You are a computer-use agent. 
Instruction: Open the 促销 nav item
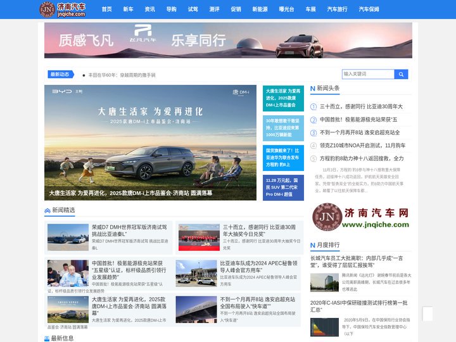coord(236,9)
